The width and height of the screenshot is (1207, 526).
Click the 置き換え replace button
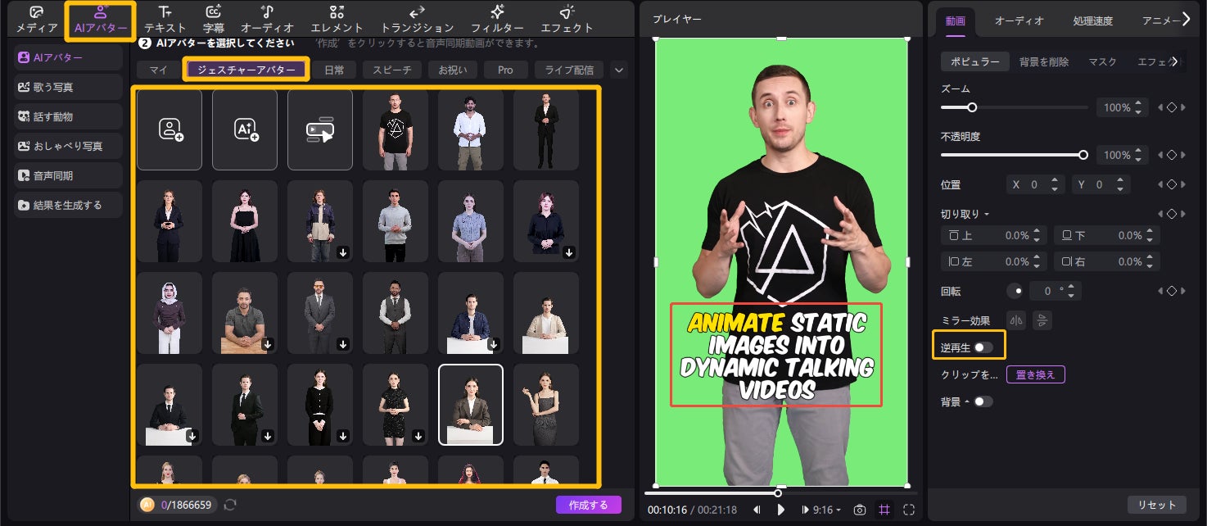1036,374
